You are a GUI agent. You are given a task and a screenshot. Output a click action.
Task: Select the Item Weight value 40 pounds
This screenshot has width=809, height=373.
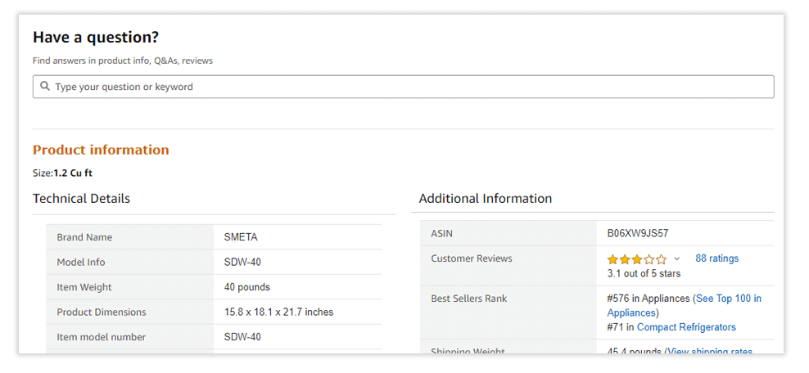246,287
